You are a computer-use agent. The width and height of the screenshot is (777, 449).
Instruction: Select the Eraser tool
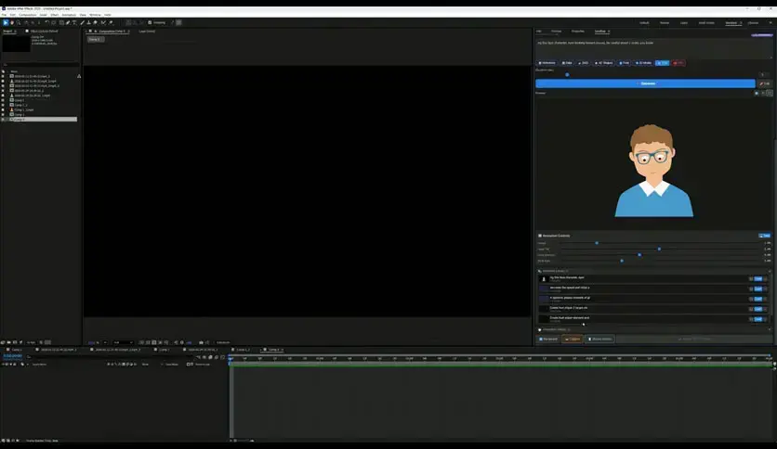[x=95, y=22]
